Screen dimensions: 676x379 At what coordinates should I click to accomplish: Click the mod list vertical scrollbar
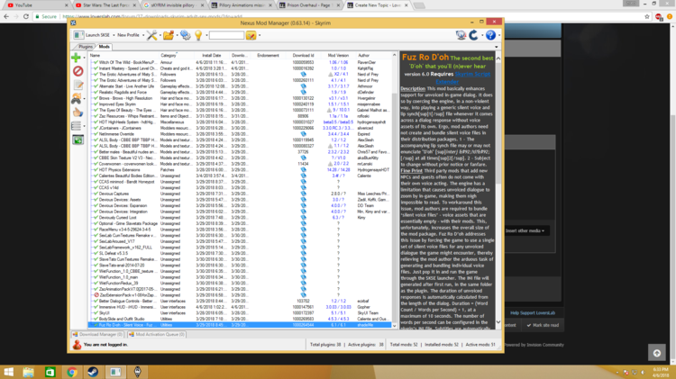tap(394, 189)
